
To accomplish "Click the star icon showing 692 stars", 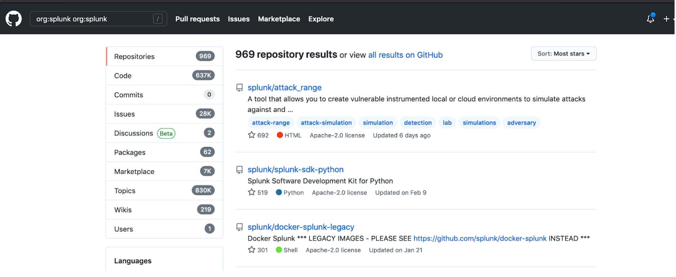I will [x=252, y=135].
